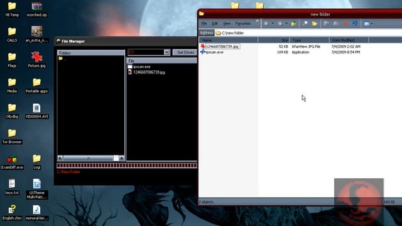
Task: Open the Ollydbg desktop folder
Action: (12, 111)
